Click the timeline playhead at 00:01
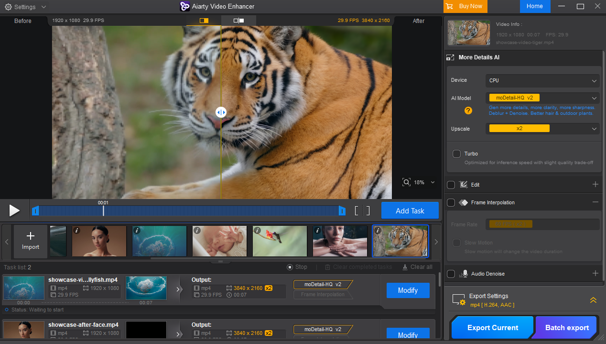Screen dimensions: 606x344 pyautogui.click(x=103, y=211)
